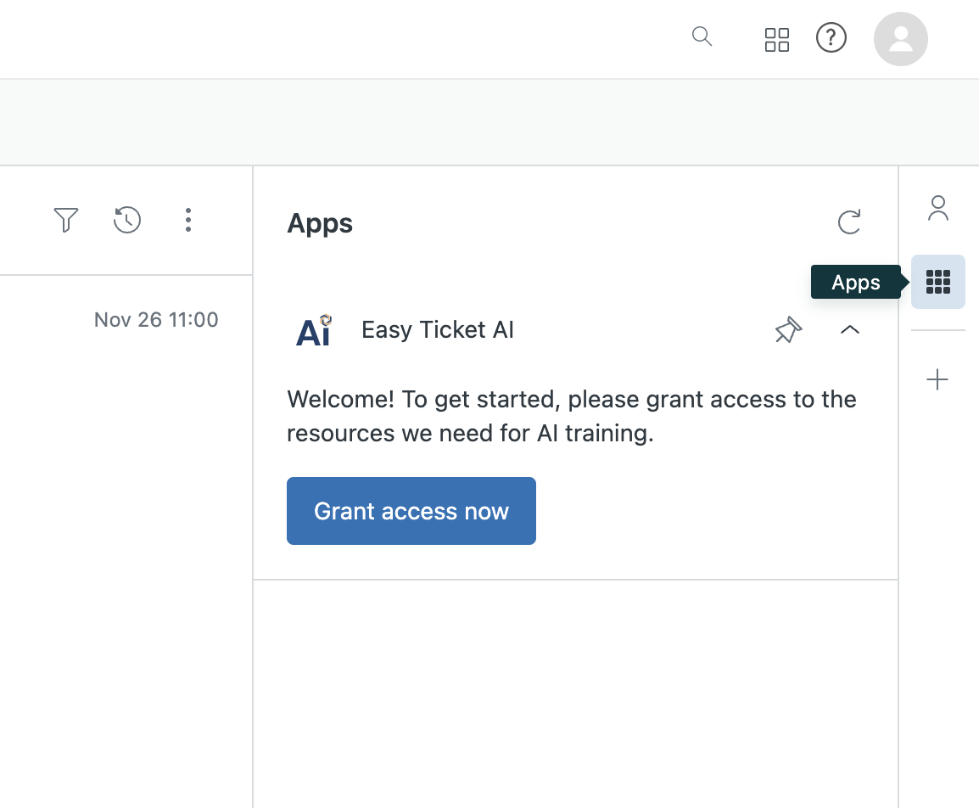This screenshot has width=979, height=808.
Task: View conversation history via clock icon
Action: coord(127,220)
